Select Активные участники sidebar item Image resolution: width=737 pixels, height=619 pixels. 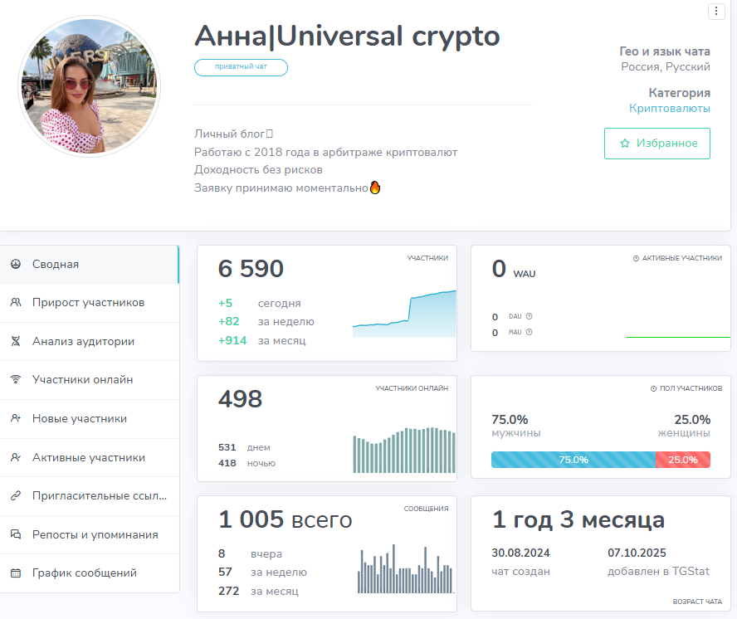click(90, 457)
